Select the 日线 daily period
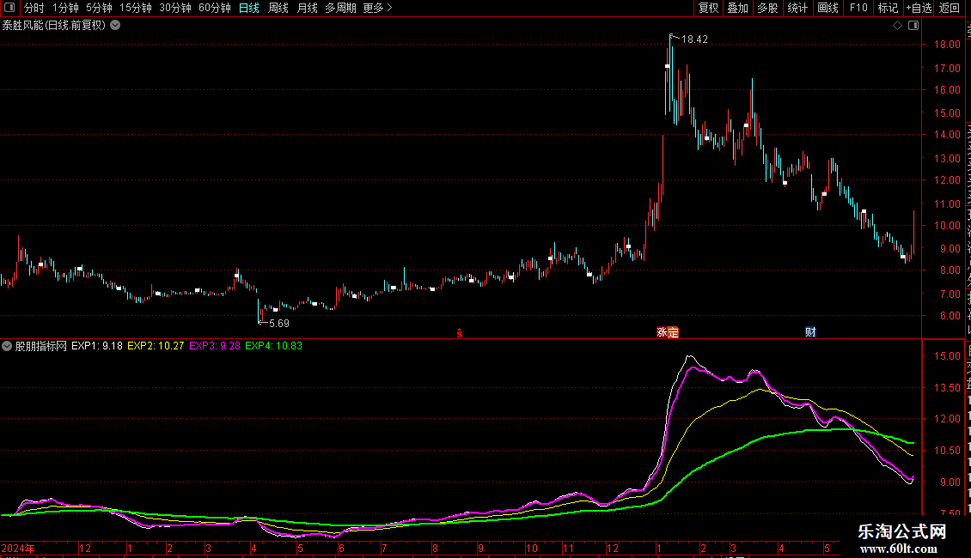The height and width of the screenshot is (558, 971). pyautogui.click(x=249, y=8)
